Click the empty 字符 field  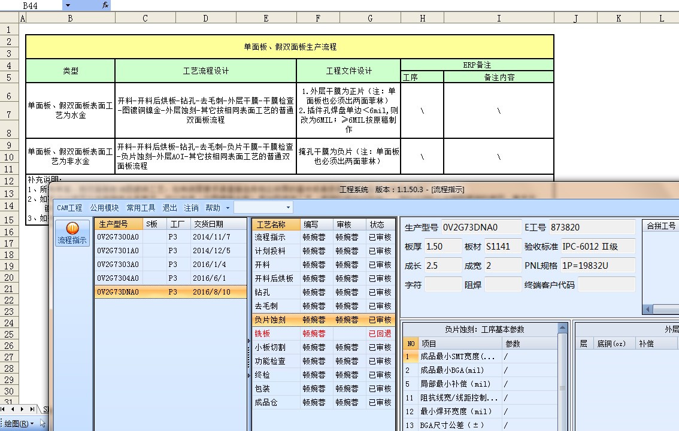[x=443, y=285]
